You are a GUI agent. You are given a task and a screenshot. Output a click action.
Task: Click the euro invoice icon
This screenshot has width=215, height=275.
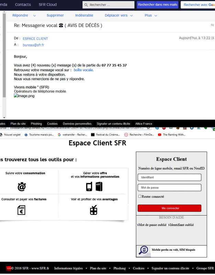coord(21,210)
